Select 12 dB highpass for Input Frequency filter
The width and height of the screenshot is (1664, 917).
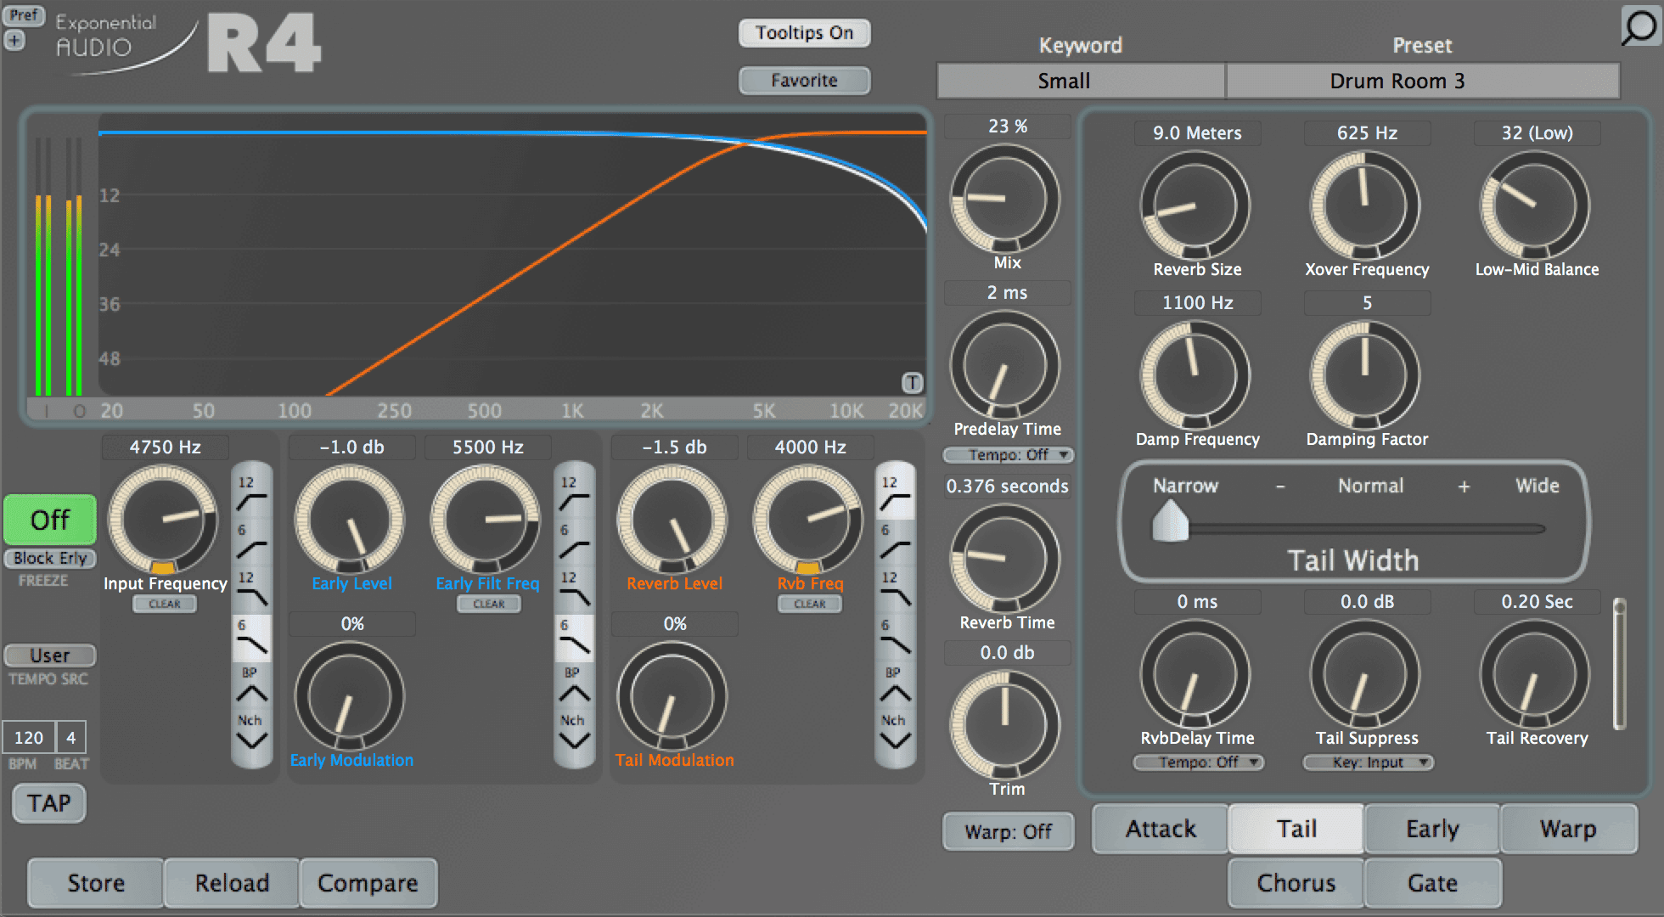click(251, 492)
